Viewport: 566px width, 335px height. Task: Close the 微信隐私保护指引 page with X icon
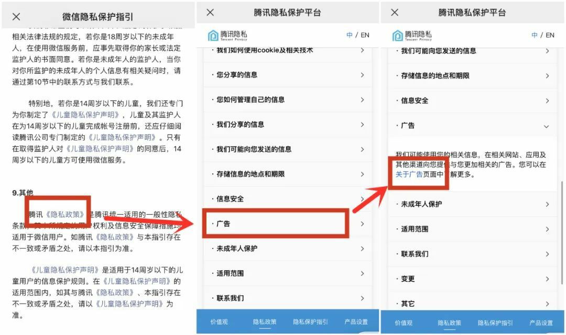click(16, 17)
